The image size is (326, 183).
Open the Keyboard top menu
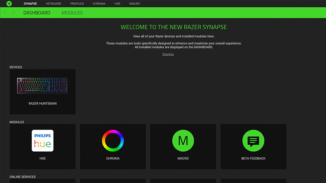[x=54, y=4]
